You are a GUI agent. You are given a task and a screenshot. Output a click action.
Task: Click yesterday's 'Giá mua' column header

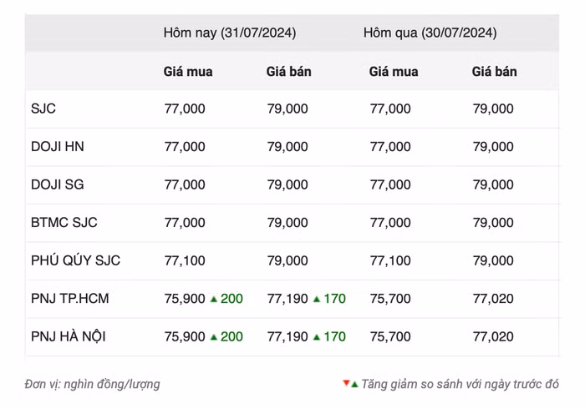click(394, 72)
